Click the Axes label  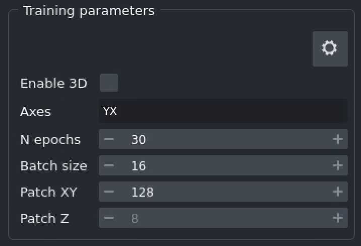[x=36, y=112]
